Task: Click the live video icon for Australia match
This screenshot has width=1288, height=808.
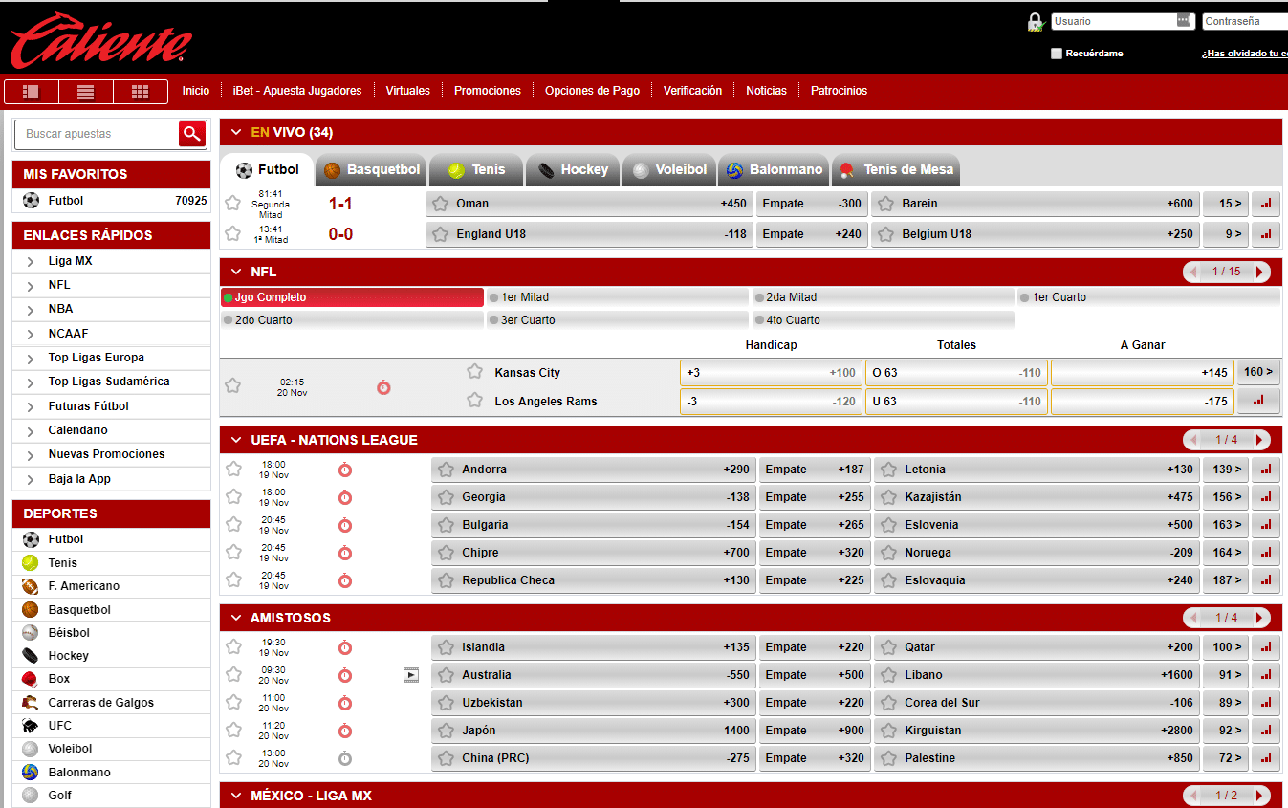Action: 411,675
